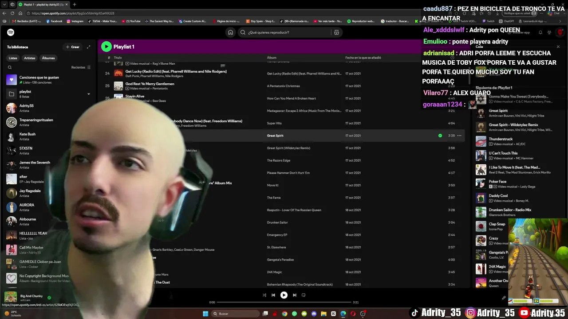
Task: Open Kate Bush artist in library
Action: (x=49, y=136)
